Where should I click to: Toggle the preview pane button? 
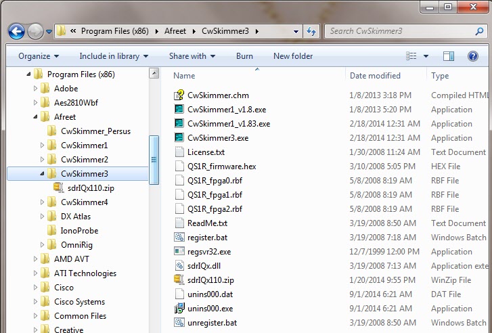pyautogui.click(x=449, y=56)
